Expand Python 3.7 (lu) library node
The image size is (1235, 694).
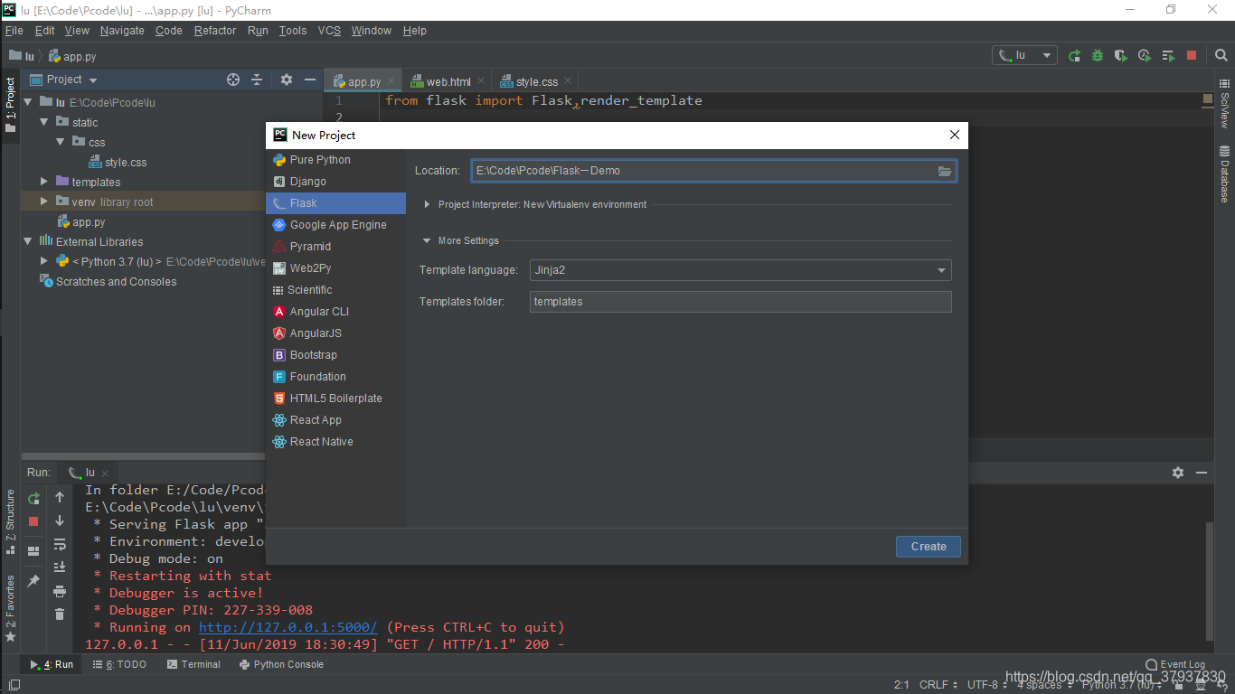click(x=43, y=261)
